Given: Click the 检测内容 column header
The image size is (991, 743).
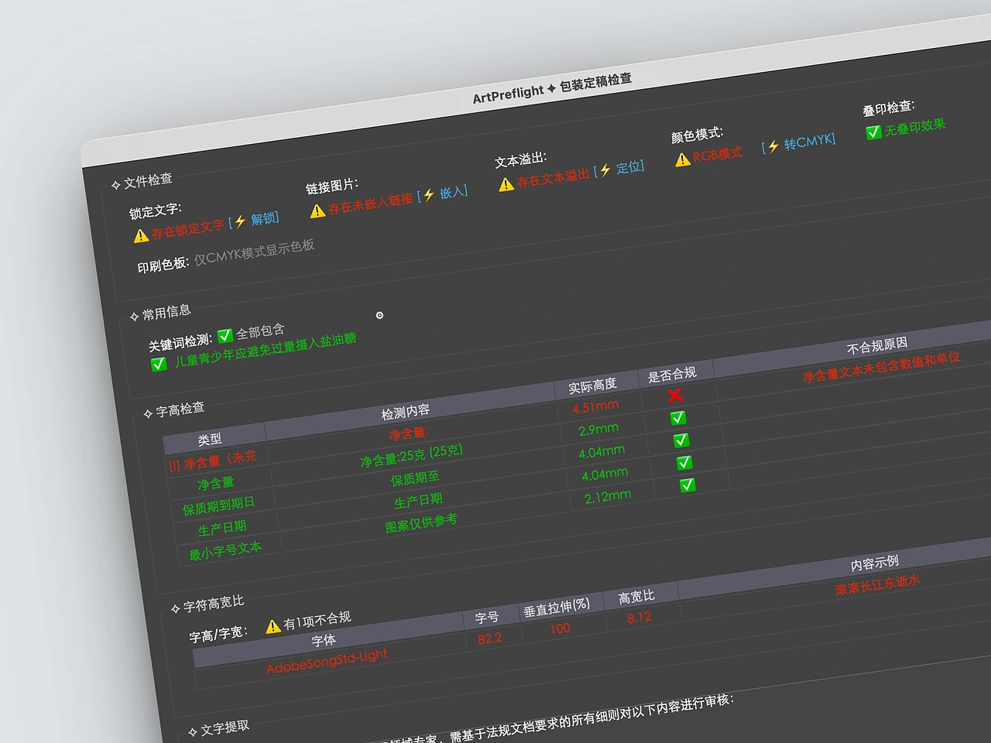Looking at the screenshot, I should pos(405,413).
